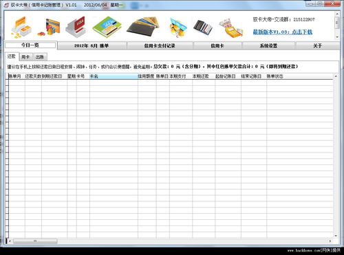Click the latest version V1.03 download link
Viewport: 344px width, 255px height.
coord(283,32)
